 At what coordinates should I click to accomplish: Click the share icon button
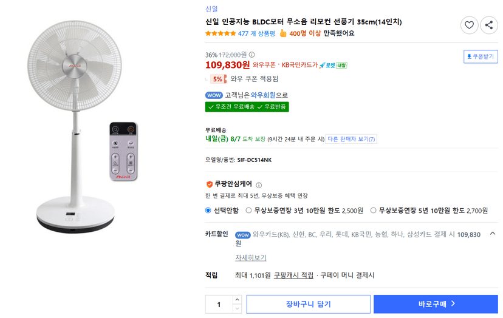pos(489,25)
